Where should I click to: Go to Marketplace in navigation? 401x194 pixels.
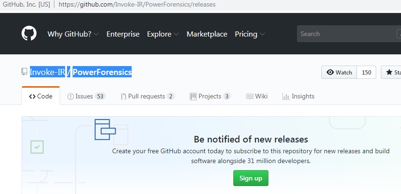coord(207,34)
